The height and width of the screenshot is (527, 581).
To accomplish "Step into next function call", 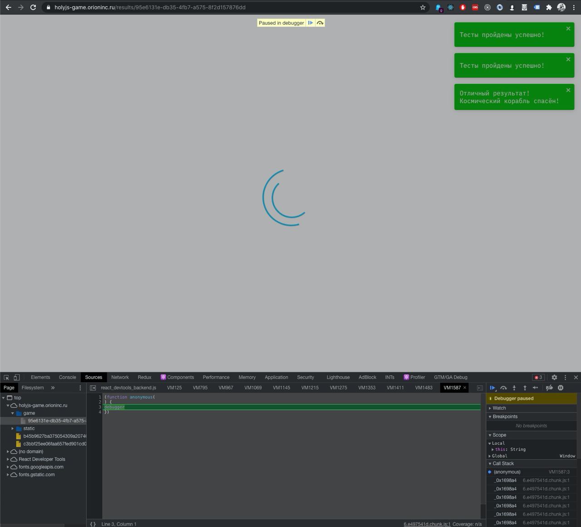I will point(514,388).
